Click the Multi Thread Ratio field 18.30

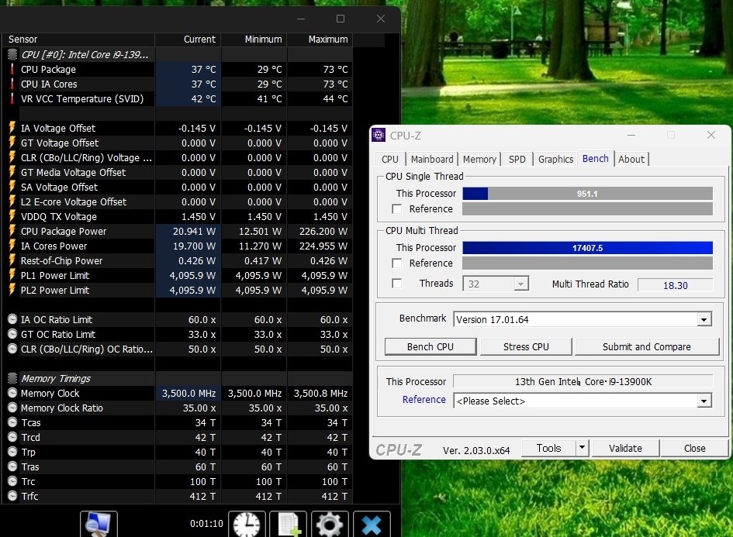pos(676,285)
